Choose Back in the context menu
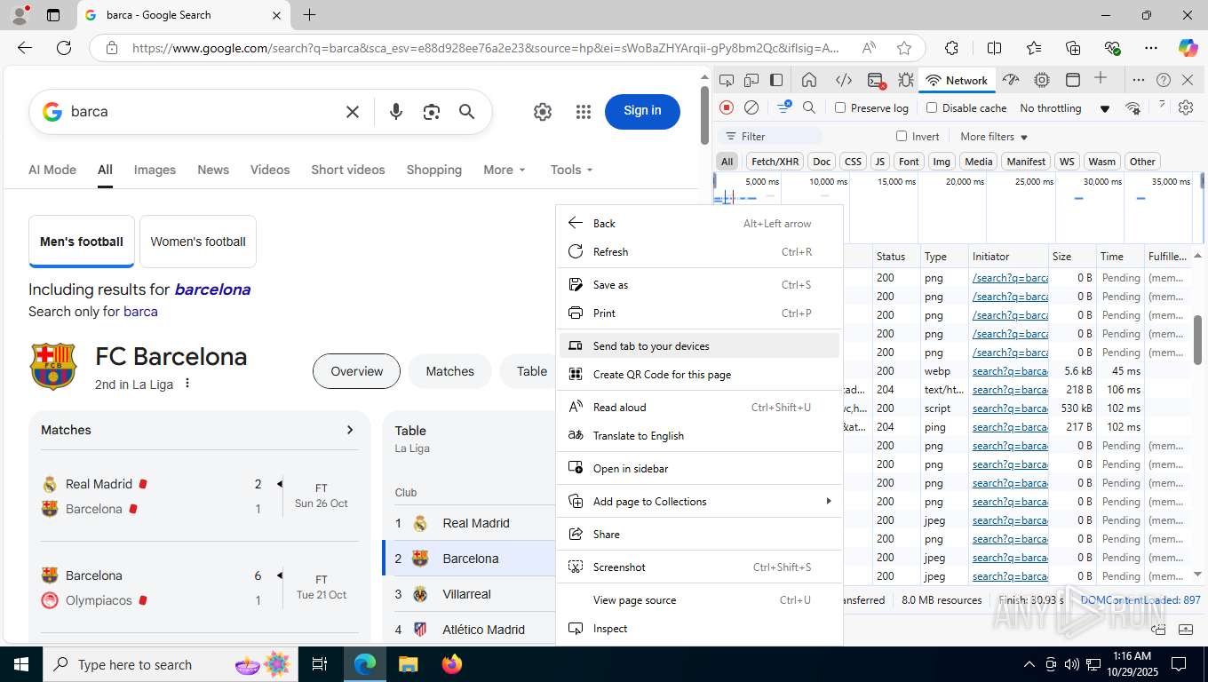 coord(699,224)
